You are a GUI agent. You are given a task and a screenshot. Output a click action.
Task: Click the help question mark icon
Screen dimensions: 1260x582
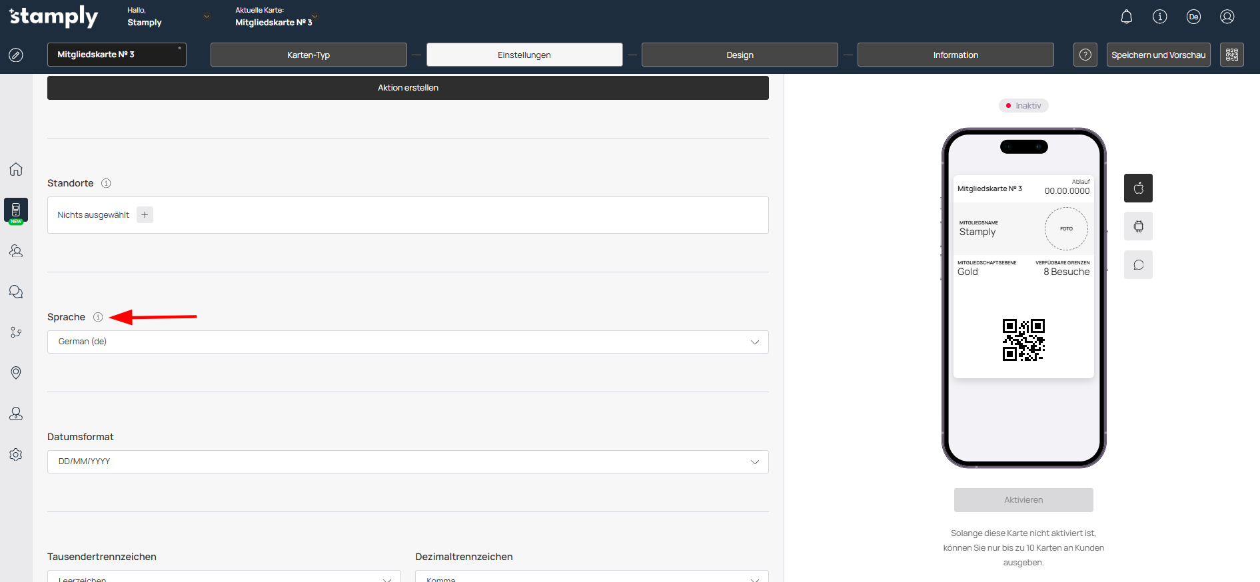(1085, 55)
